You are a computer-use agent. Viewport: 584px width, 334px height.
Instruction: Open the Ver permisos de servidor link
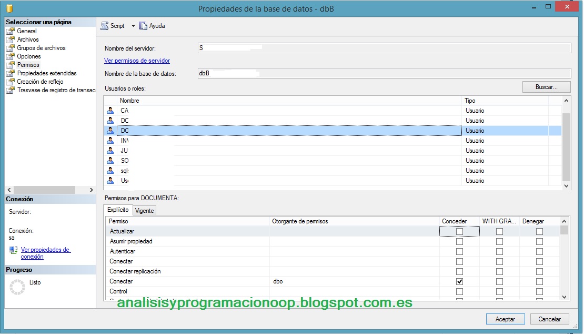pos(138,60)
